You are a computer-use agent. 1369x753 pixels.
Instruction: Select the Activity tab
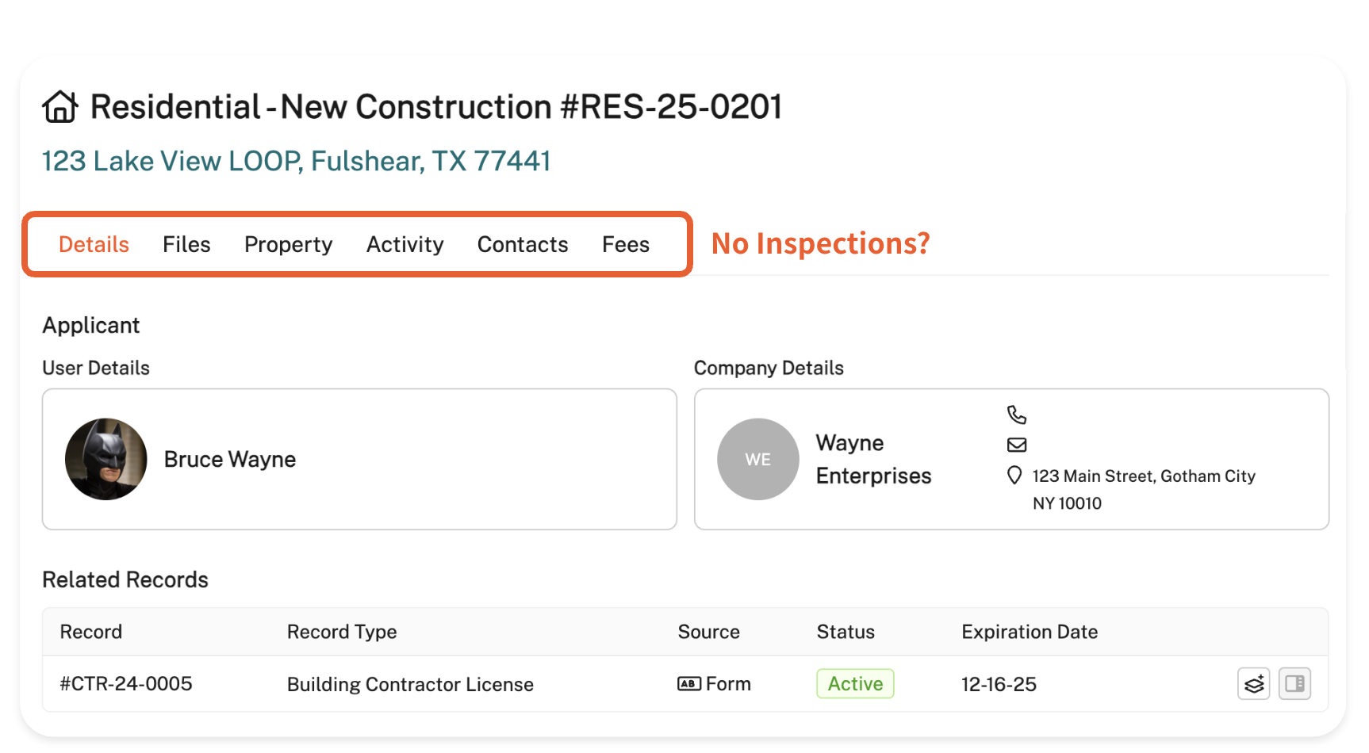click(405, 245)
